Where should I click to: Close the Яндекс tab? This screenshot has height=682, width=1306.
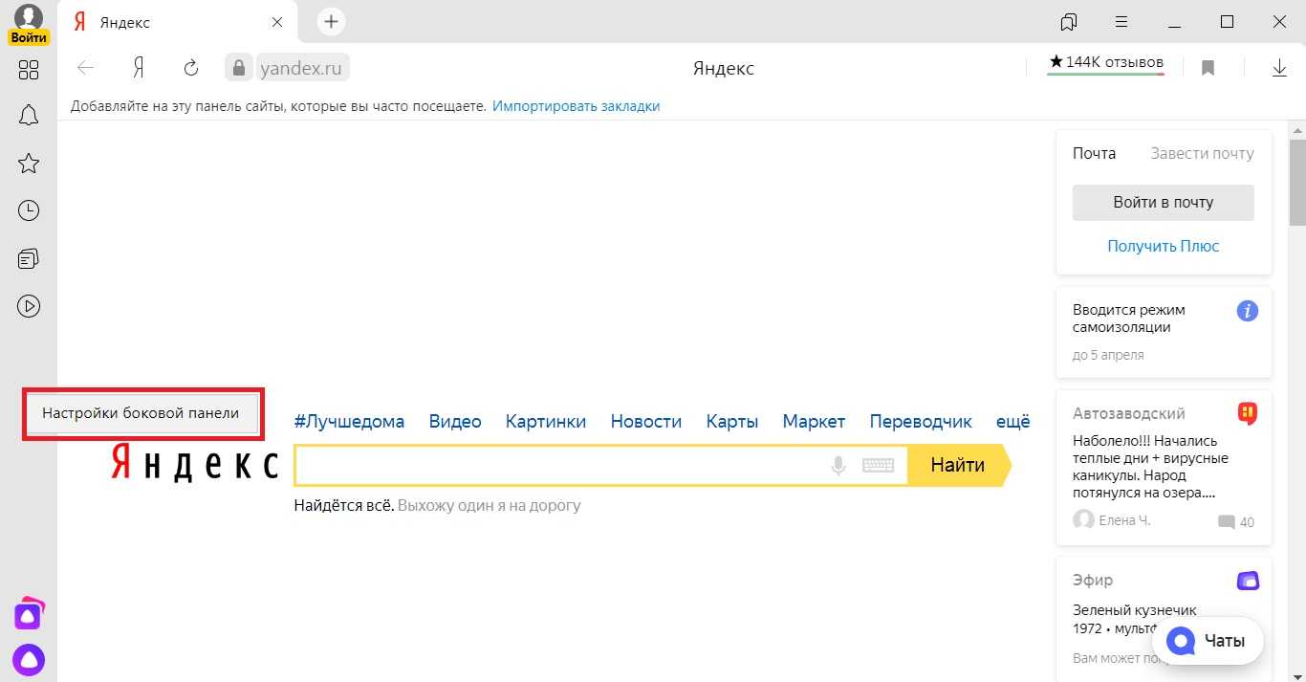click(x=277, y=22)
